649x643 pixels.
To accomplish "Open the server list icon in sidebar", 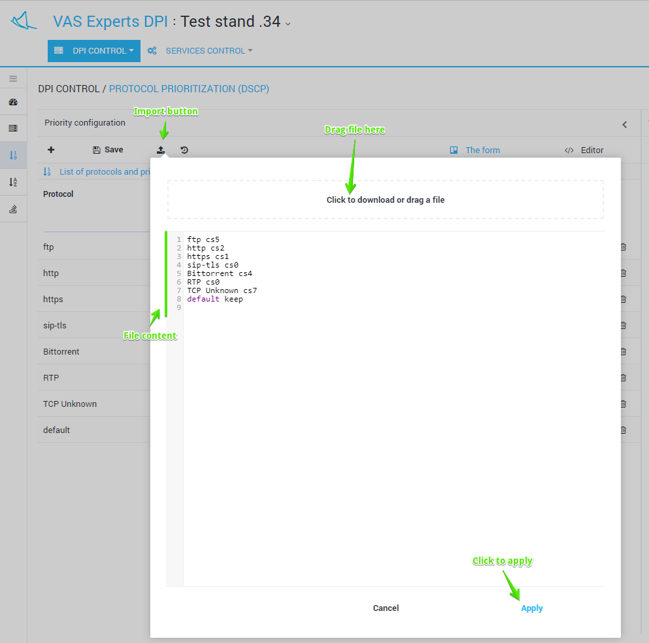I will coord(13,128).
